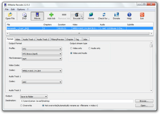The height and width of the screenshot is (114, 160).
Task: Click the Chapters column header
Action: [50, 25]
